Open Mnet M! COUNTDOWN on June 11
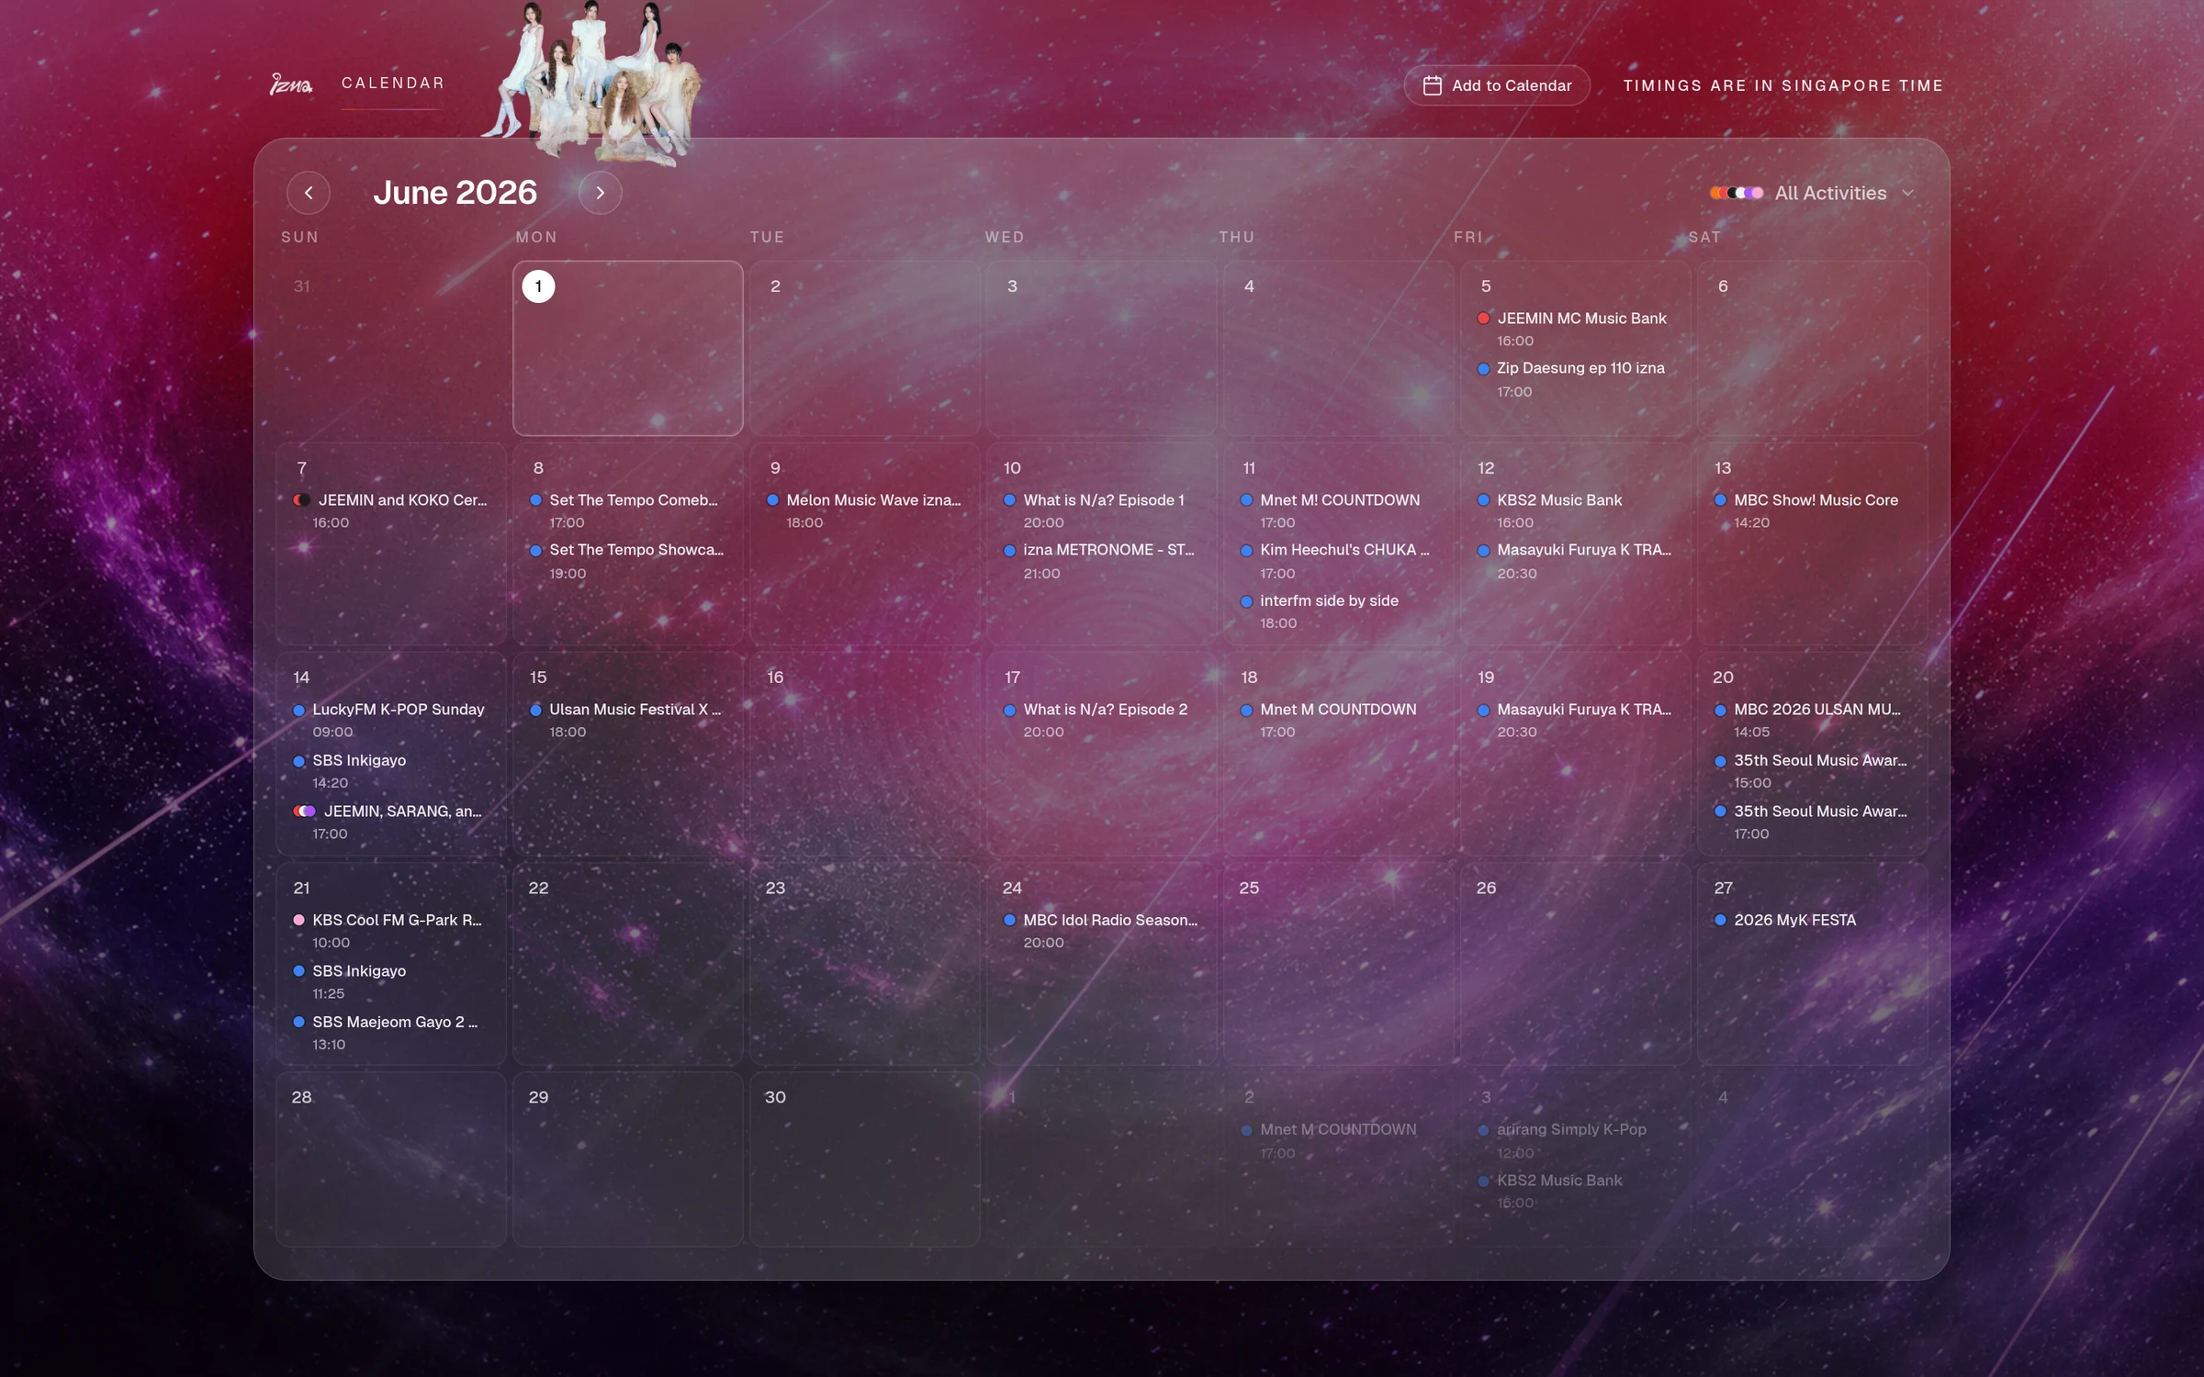The image size is (2204, 1377). coord(1337,510)
